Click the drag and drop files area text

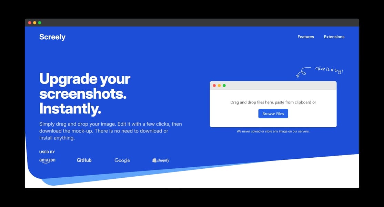tap(273, 102)
